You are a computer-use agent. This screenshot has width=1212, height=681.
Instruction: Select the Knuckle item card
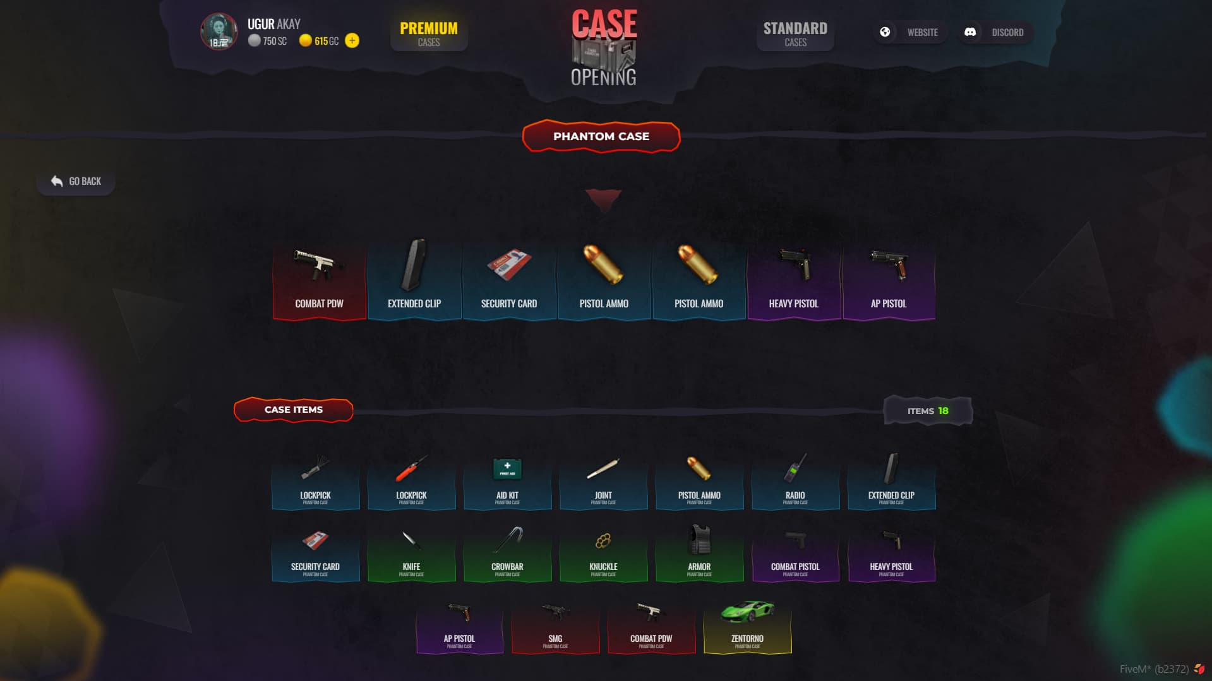point(603,554)
